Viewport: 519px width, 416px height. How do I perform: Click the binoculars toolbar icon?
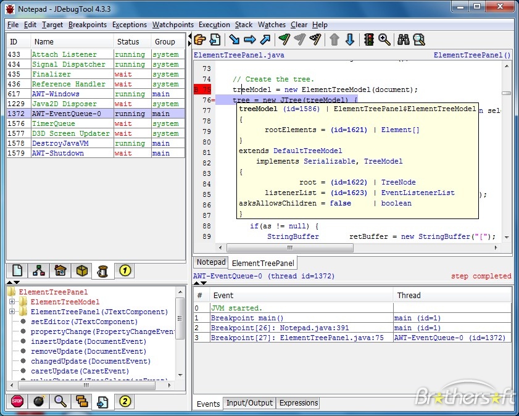click(404, 40)
